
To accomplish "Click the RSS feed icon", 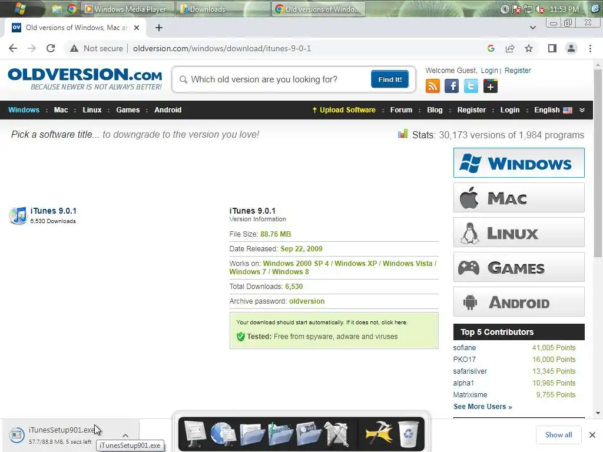I will 433,86.
